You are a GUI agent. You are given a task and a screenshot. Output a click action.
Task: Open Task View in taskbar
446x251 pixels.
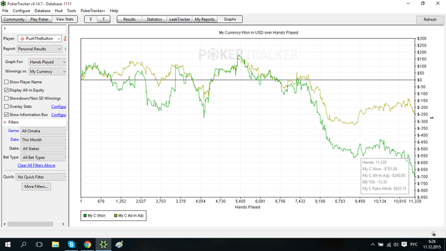click(x=39, y=245)
